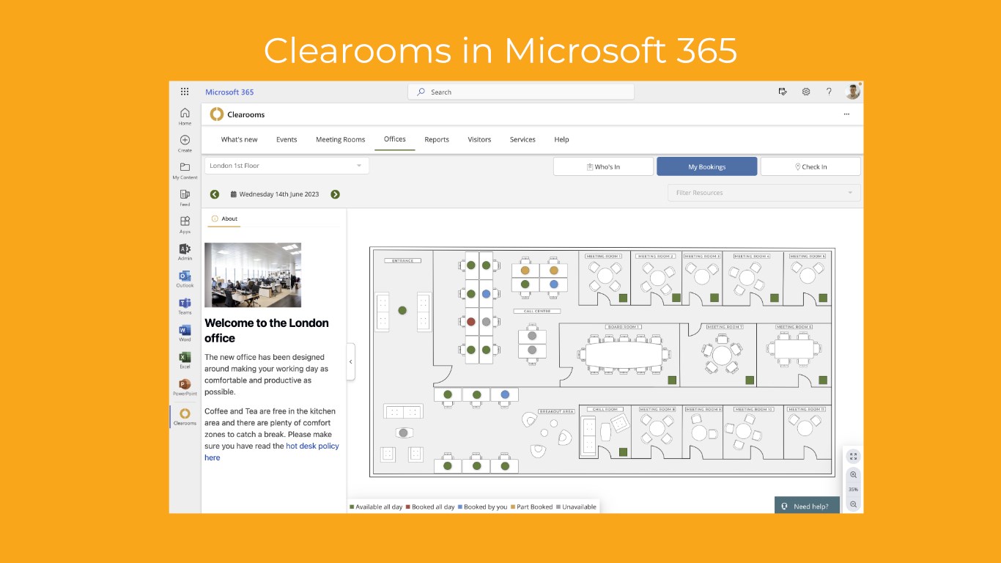
Task: Switch to Meeting Rooms tab
Action: [x=340, y=139]
